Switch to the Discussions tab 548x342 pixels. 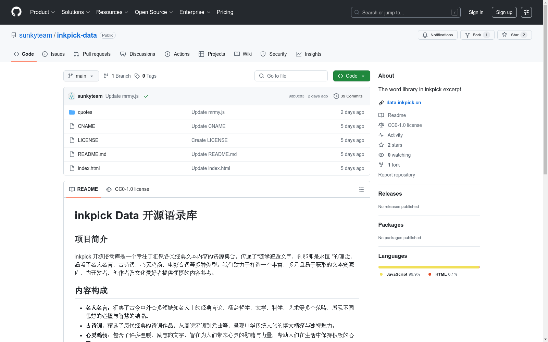point(138,54)
